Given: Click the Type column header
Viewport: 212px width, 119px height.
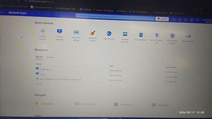Looking at the screenshot, I should click(x=112, y=66).
